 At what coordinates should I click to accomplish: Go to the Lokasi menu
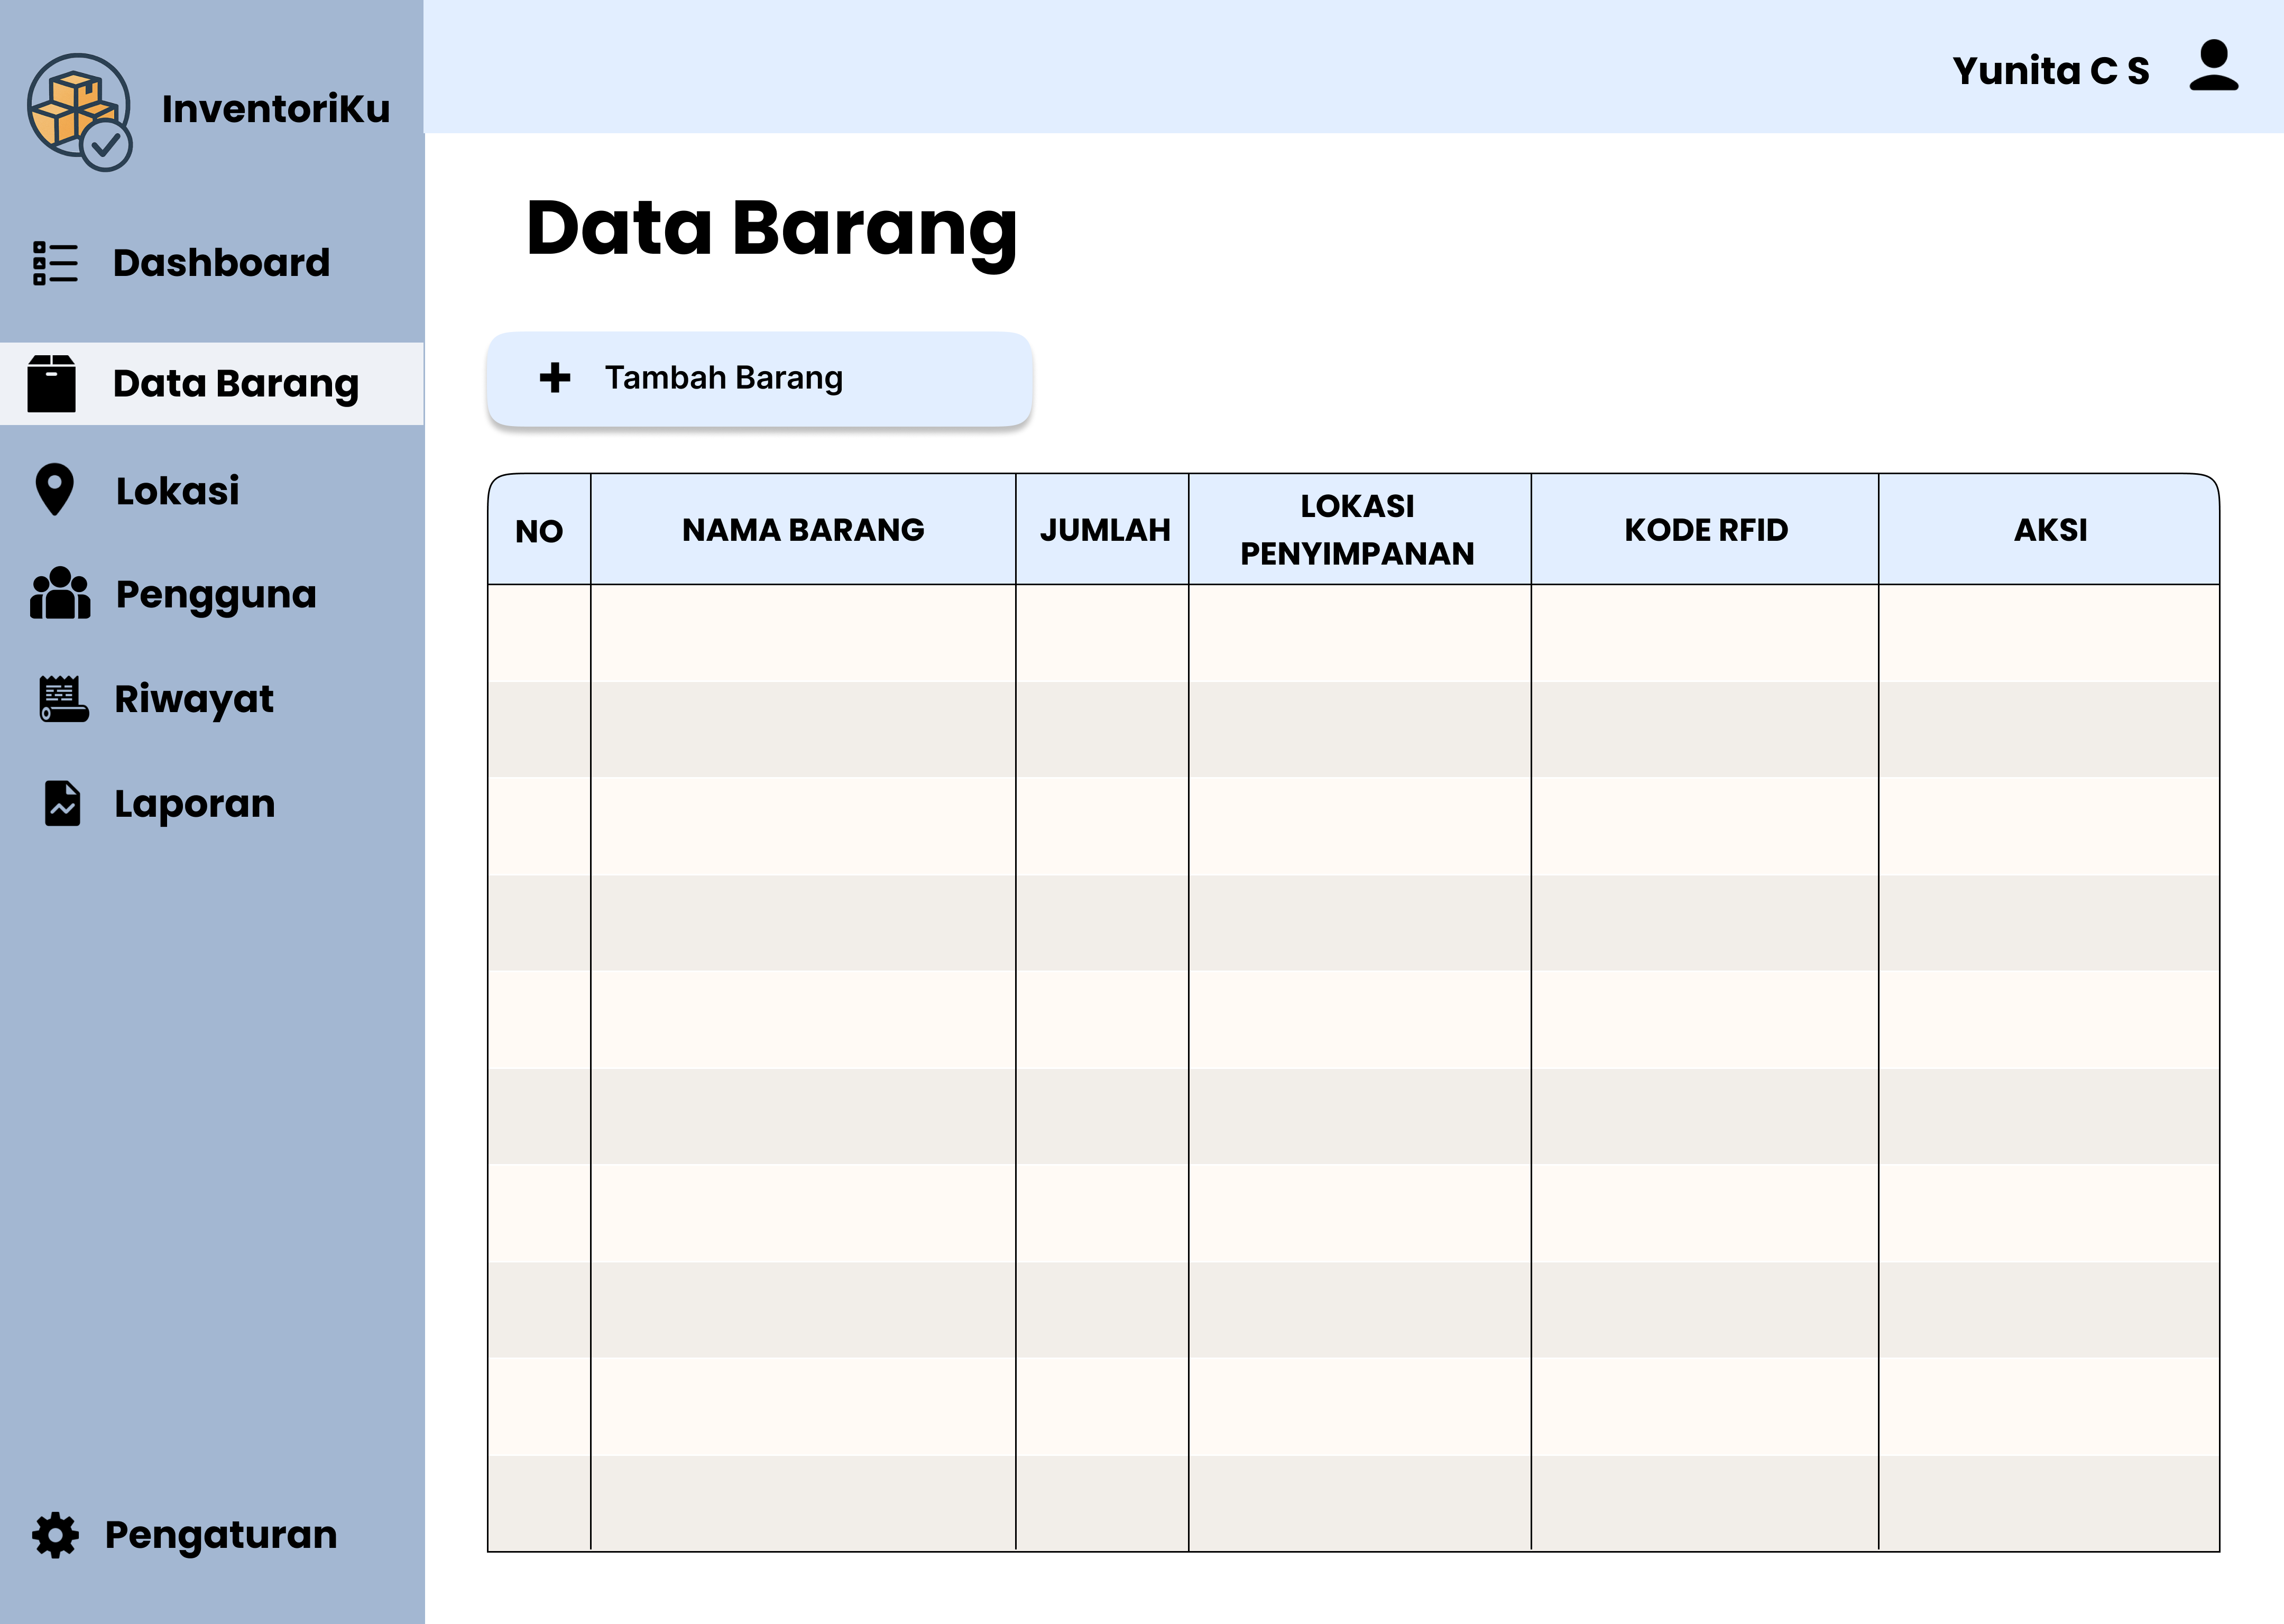click(178, 491)
